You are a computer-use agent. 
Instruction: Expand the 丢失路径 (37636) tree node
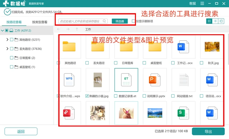coord(7,48)
